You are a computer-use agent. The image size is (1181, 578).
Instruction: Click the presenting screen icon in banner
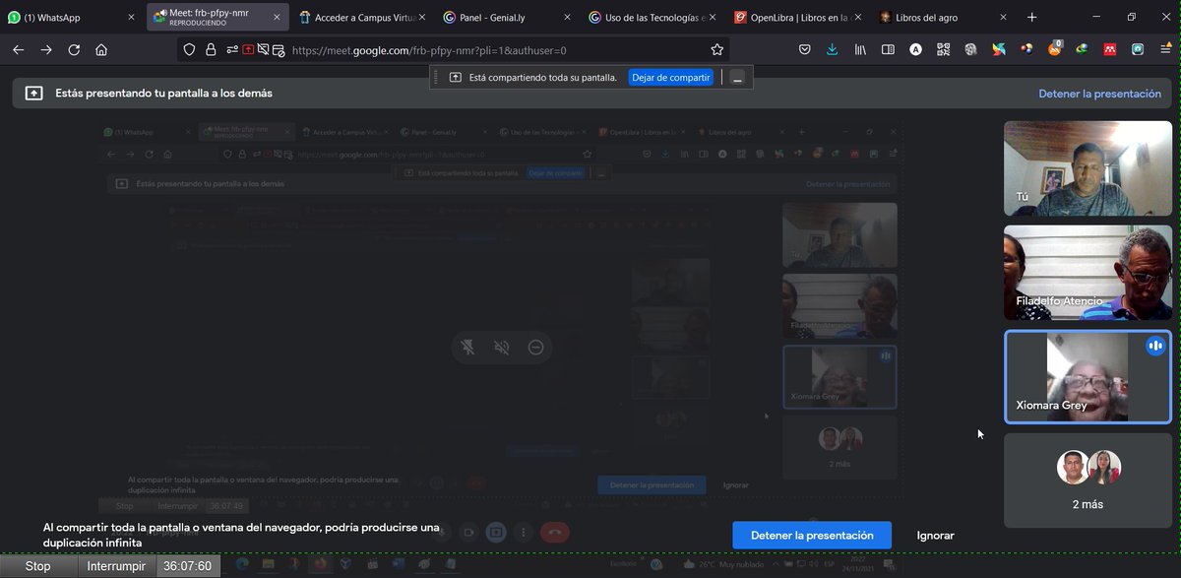tap(33, 93)
